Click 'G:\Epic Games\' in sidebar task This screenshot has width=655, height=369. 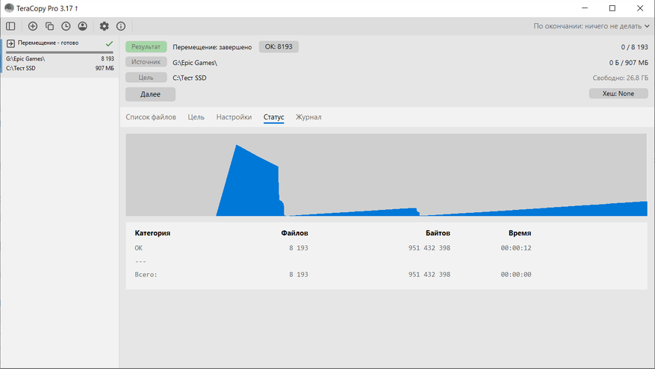pyautogui.click(x=25, y=59)
